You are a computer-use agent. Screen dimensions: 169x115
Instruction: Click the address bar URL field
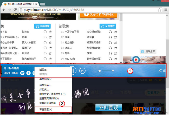86,10
